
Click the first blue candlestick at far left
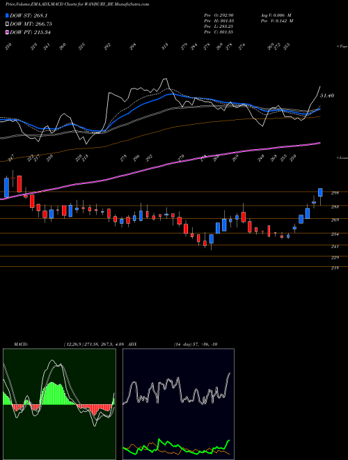(x=6, y=187)
